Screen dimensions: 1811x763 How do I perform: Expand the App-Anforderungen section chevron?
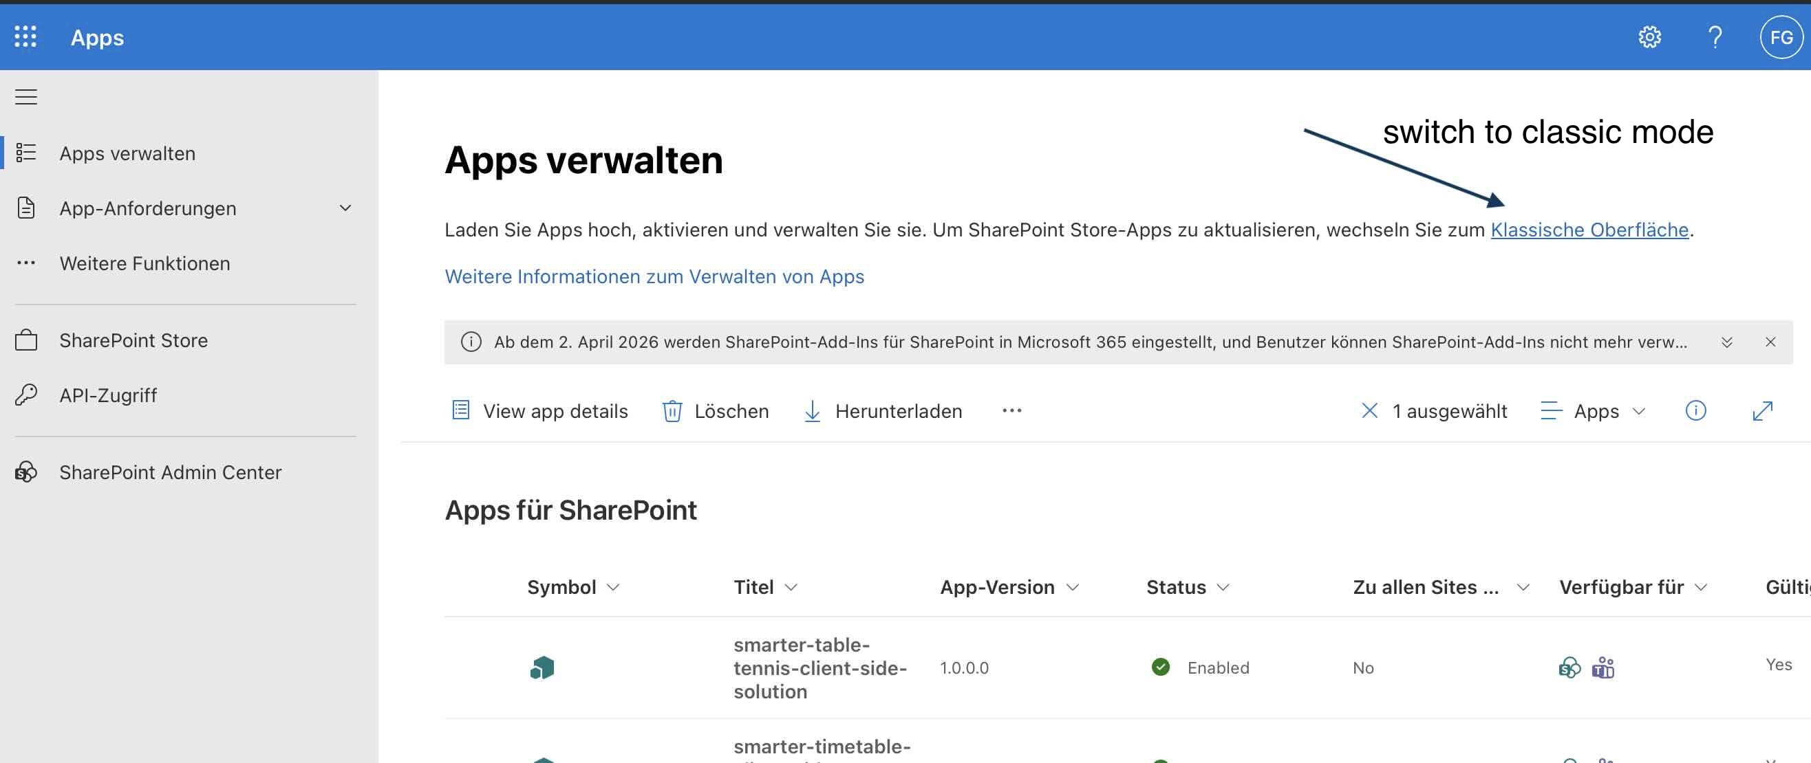[345, 208]
